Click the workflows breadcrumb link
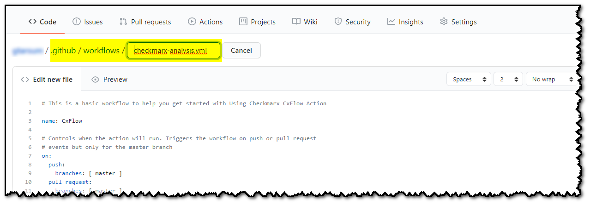Viewport: 590px width, 205px height. (x=101, y=51)
